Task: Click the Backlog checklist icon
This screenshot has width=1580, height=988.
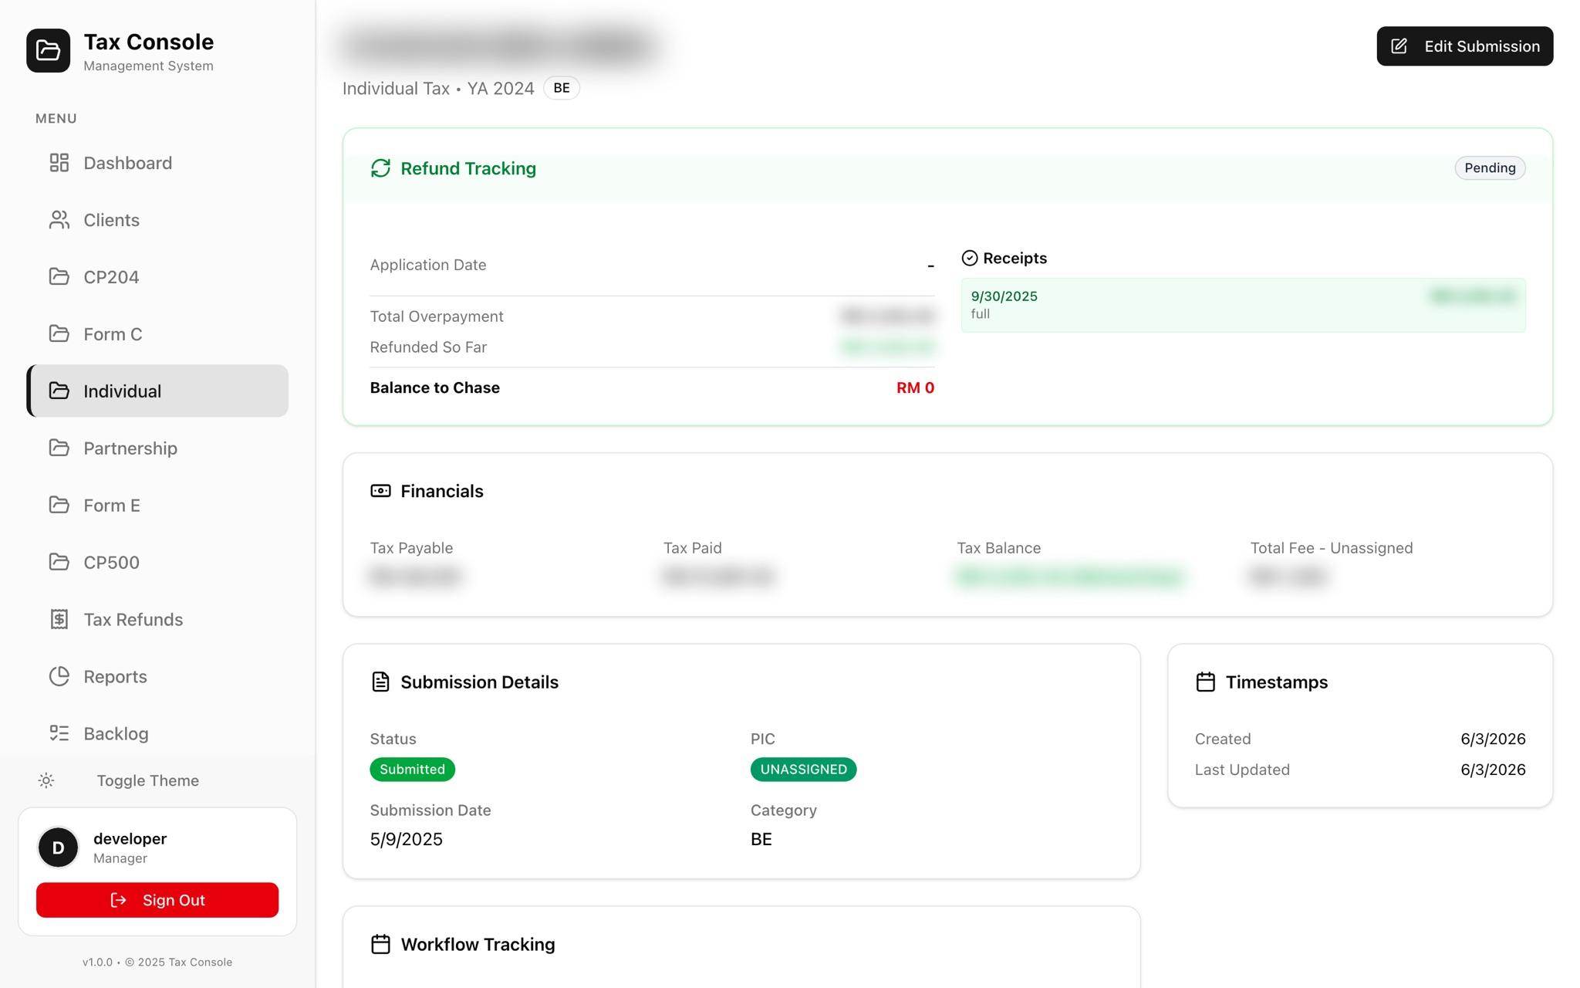Action: (59, 733)
